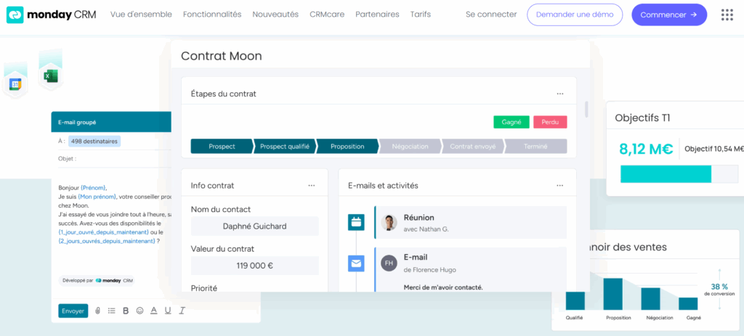
Task: Go to the Tarifs page
Action: click(420, 15)
